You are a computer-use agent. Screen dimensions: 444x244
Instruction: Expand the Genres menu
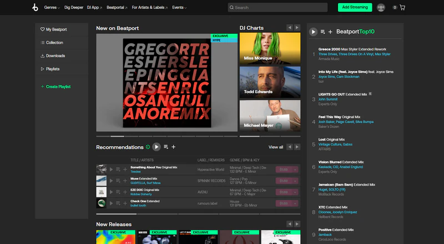tap(52, 7)
